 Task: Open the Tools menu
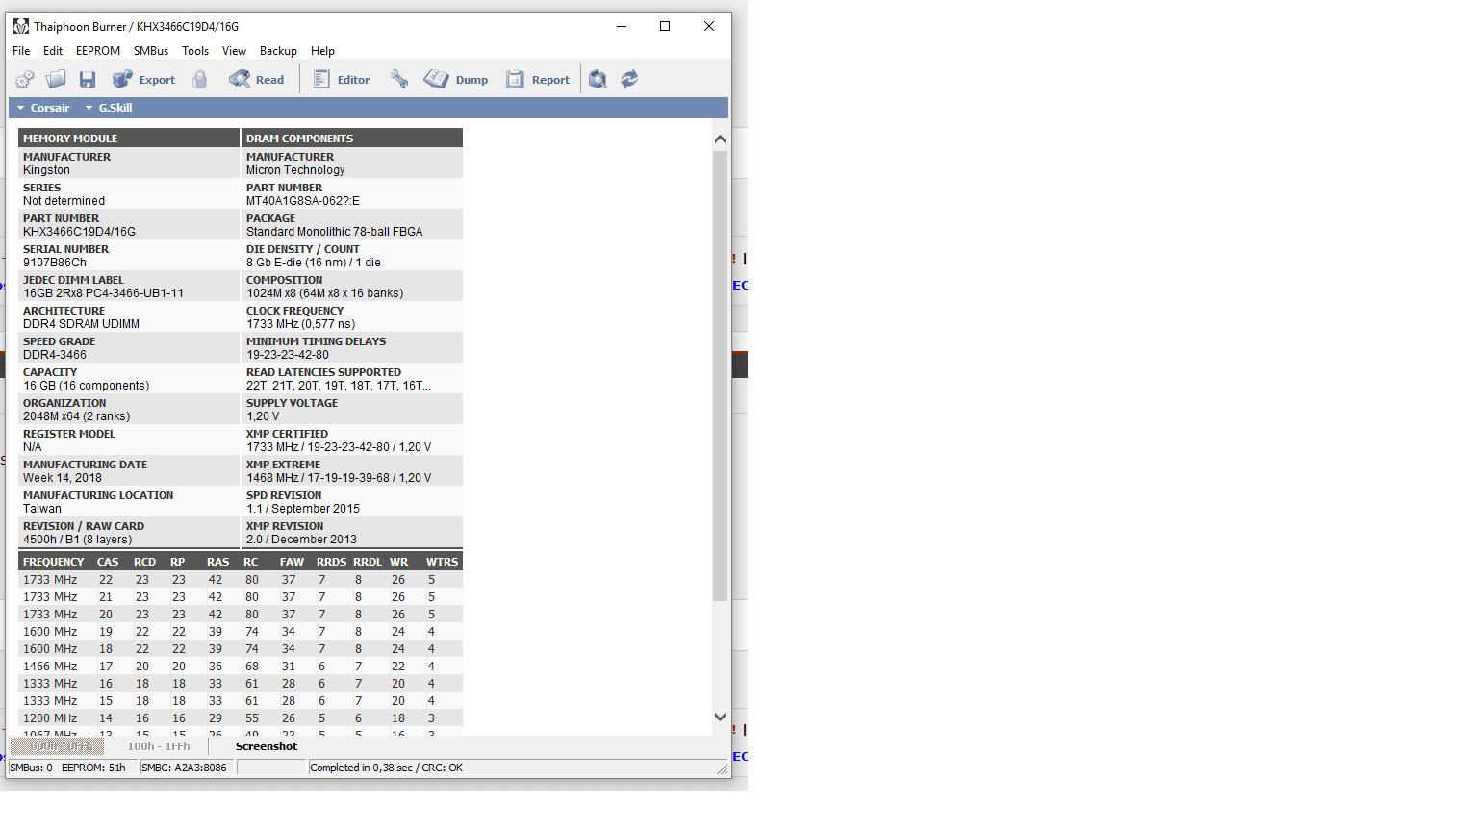[195, 51]
